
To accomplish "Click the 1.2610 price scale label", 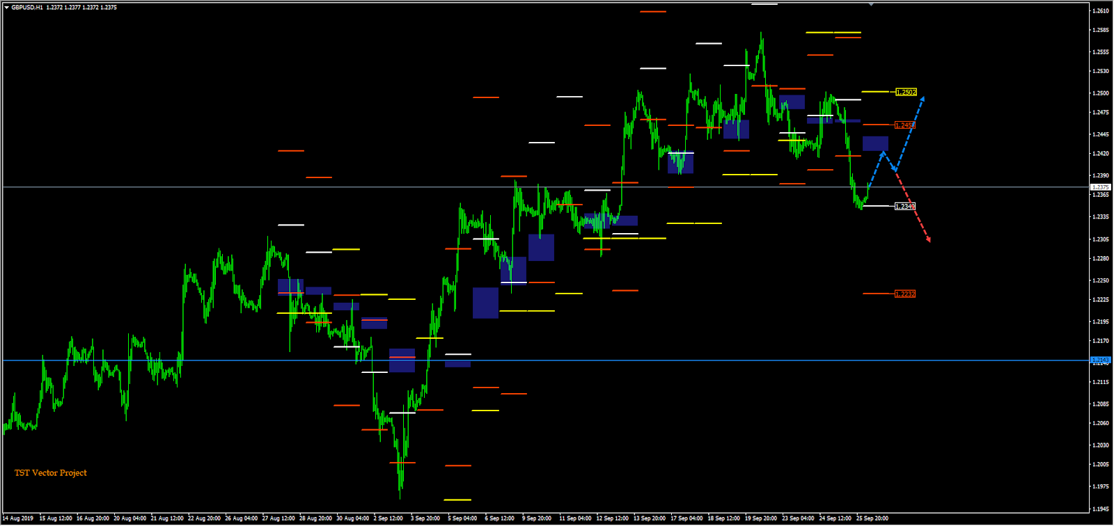I will (x=1101, y=11).
